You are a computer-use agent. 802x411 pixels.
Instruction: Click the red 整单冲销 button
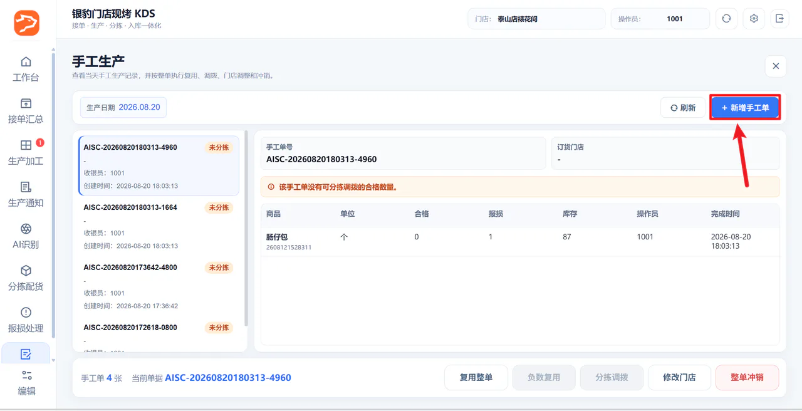747,378
